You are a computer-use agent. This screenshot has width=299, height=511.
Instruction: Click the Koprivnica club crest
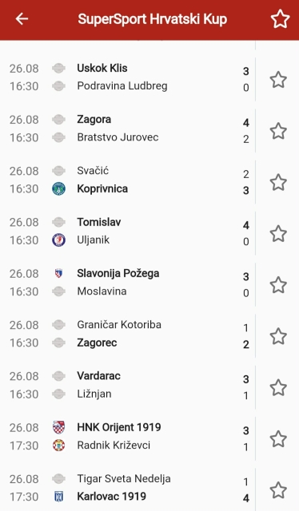(58, 188)
